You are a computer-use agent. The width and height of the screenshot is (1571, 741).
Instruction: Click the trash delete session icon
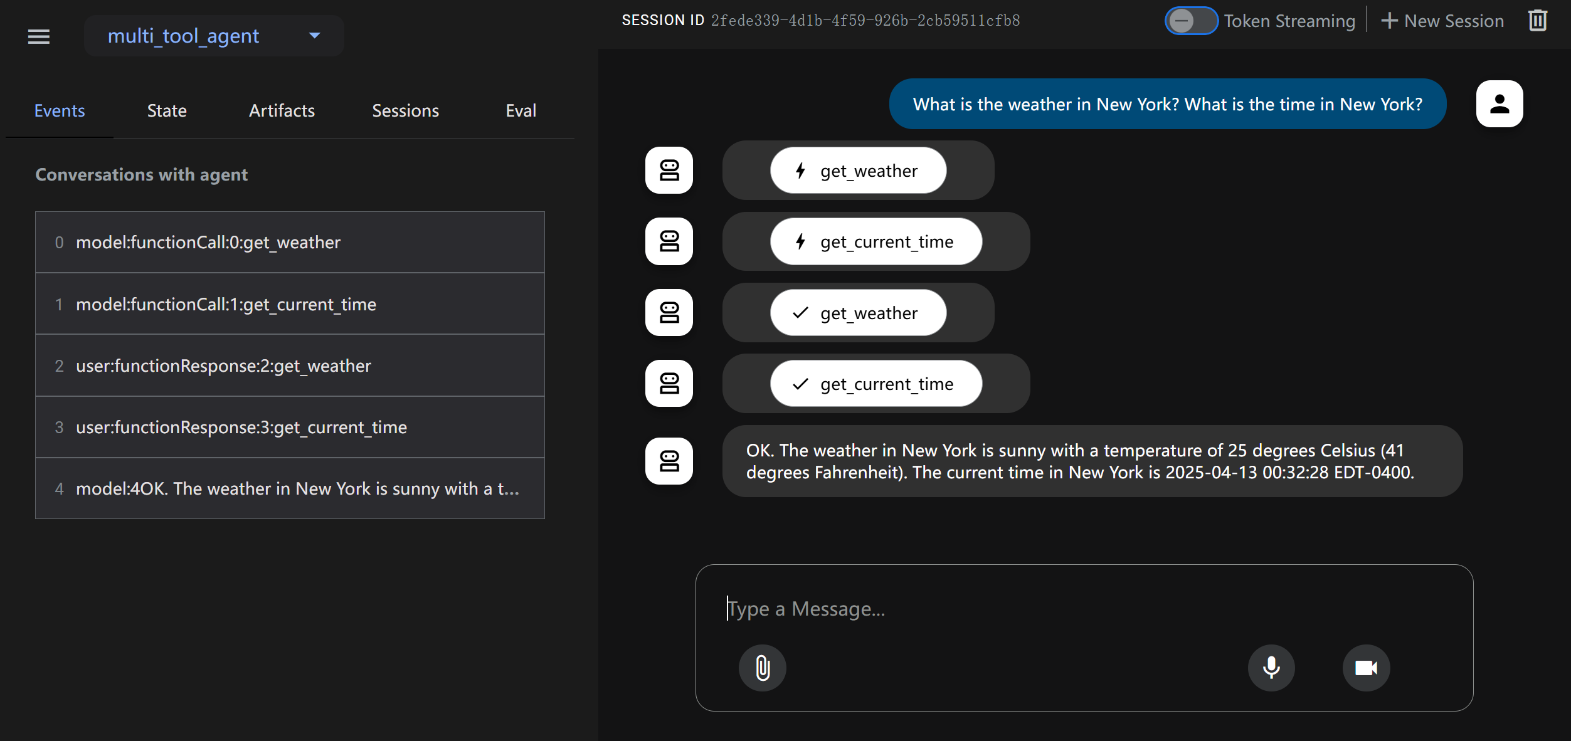coord(1537,21)
